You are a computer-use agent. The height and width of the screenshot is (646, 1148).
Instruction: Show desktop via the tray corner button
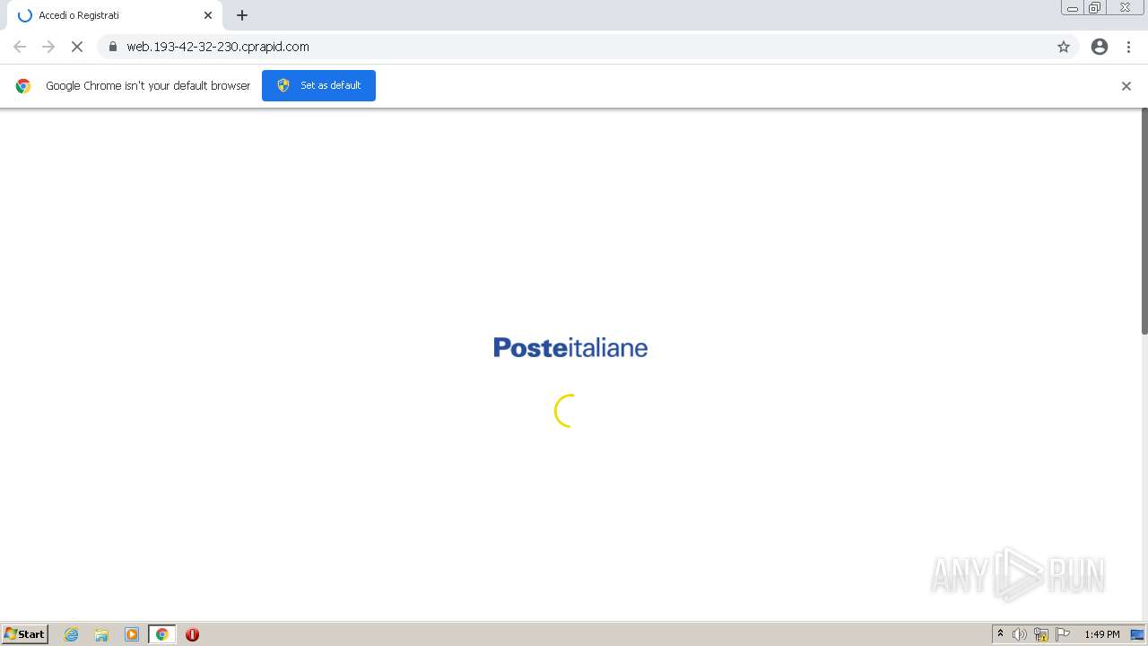[x=1138, y=634]
